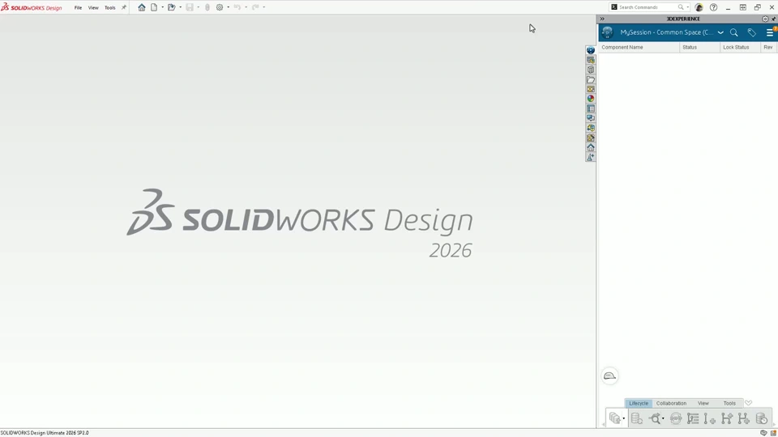The image size is (778, 437).
Task: Open the second task pane sidebar icon
Action: (591, 60)
